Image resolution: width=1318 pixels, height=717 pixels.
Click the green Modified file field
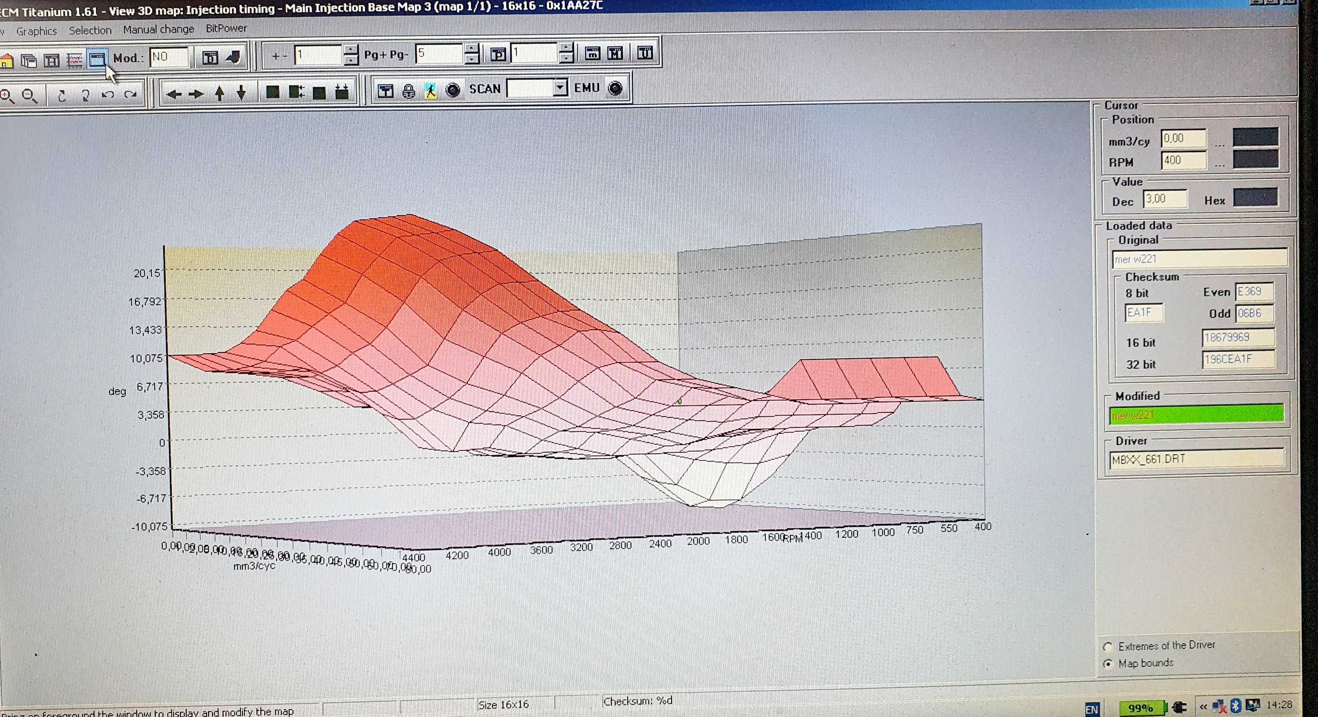coord(1196,415)
